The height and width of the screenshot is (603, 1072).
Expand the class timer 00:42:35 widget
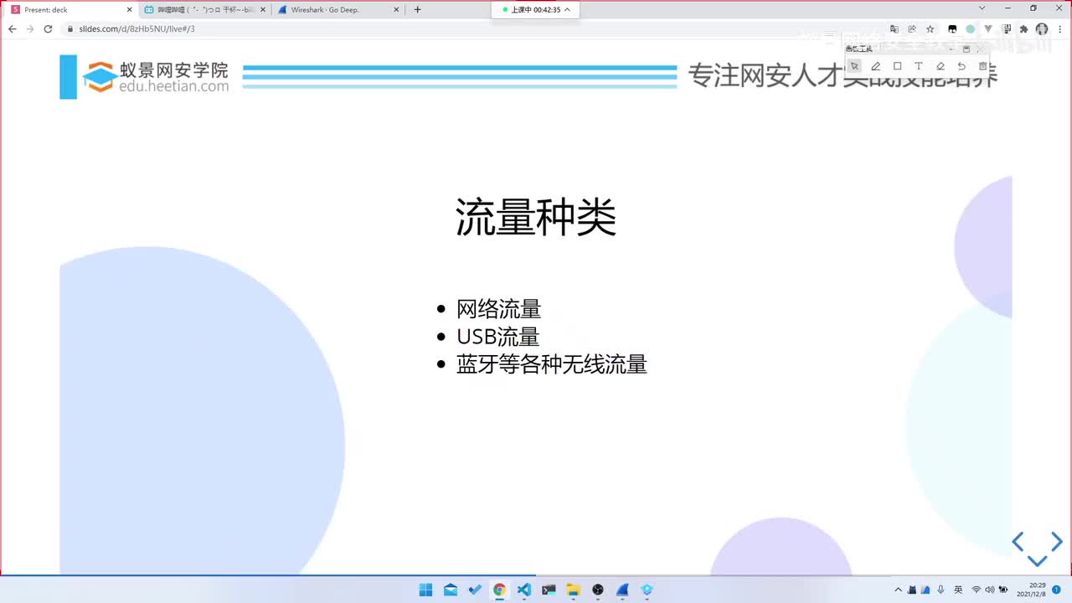point(535,10)
